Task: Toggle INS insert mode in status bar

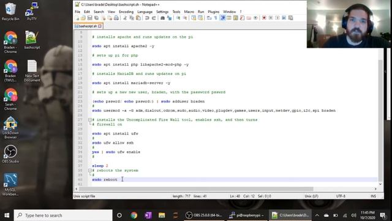Action: 373,196
